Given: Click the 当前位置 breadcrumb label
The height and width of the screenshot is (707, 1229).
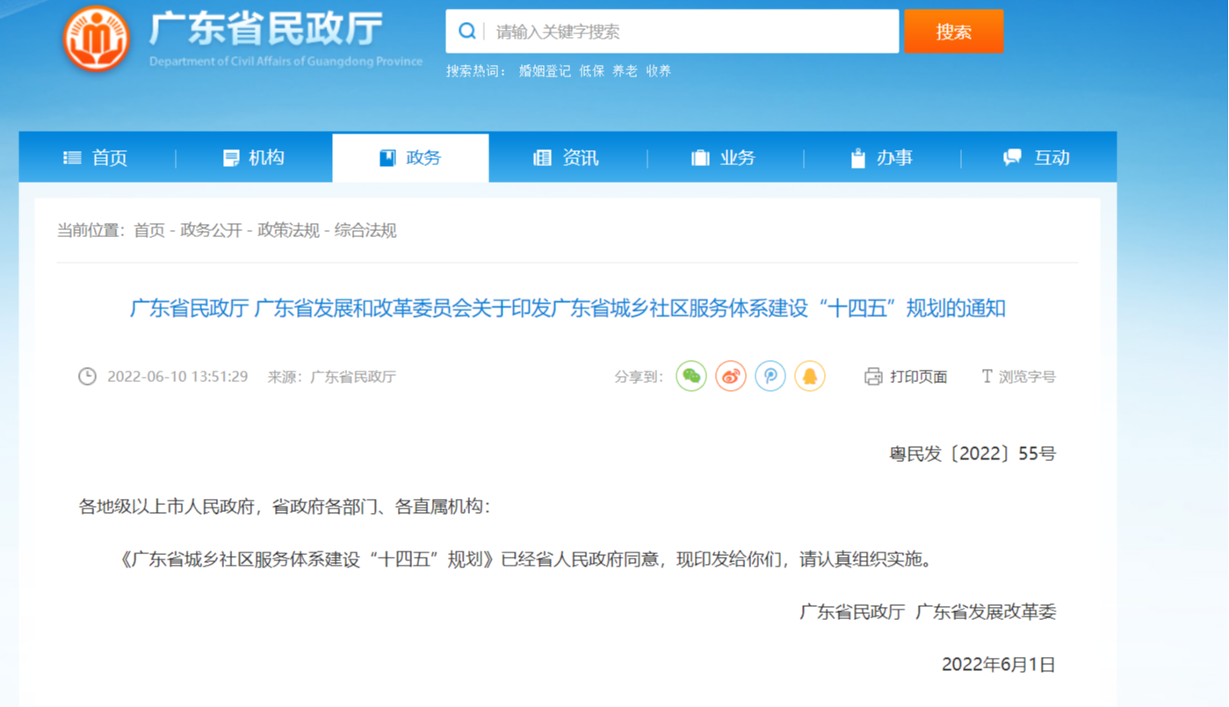Looking at the screenshot, I should click(91, 230).
